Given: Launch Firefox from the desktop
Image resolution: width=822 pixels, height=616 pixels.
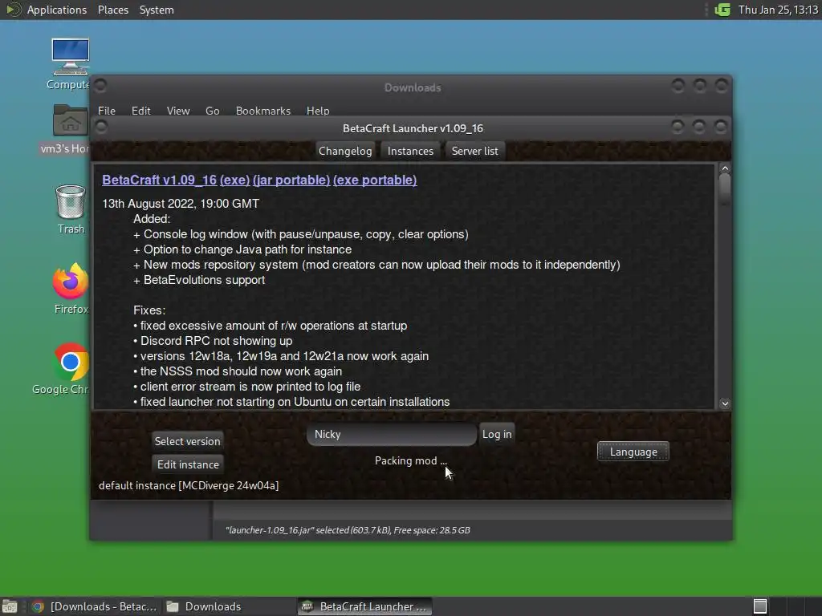Looking at the screenshot, I should (71, 289).
